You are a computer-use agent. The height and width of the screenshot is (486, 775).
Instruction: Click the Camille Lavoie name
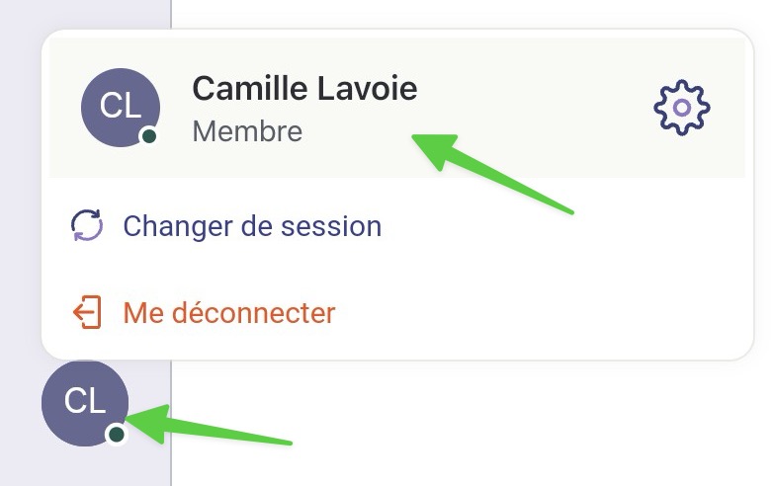pos(304,89)
